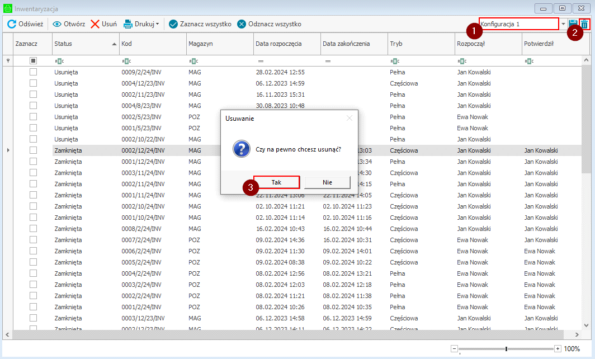Expand the Drukuj dropdown arrow
The height and width of the screenshot is (359, 595).
158,24
